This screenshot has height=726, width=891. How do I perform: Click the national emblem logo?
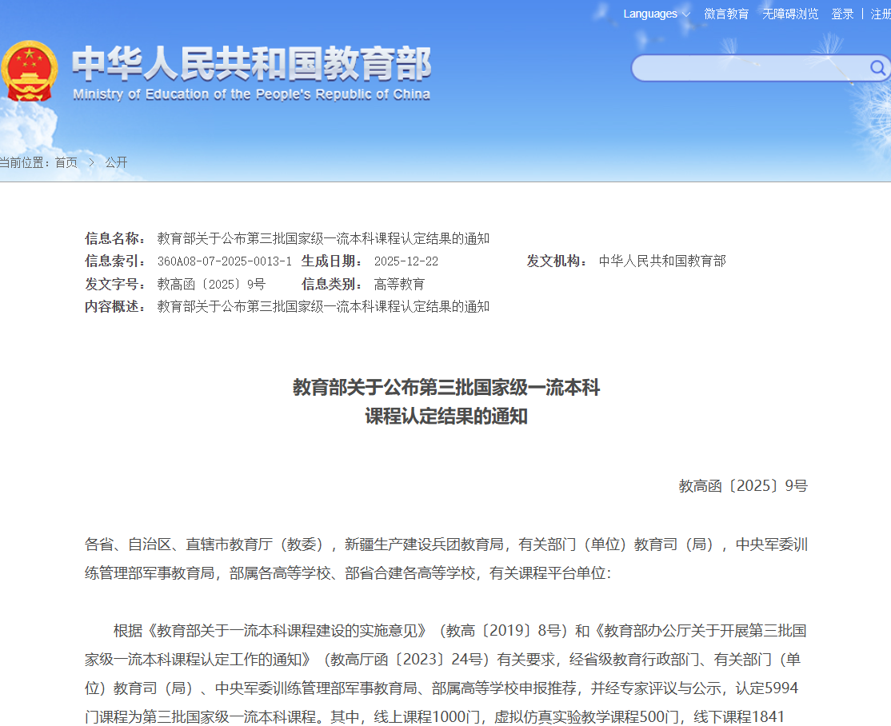click(x=30, y=70)
